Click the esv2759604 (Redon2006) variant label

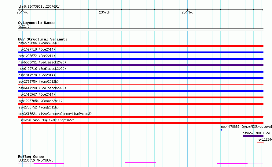click(x=39, y=43)
